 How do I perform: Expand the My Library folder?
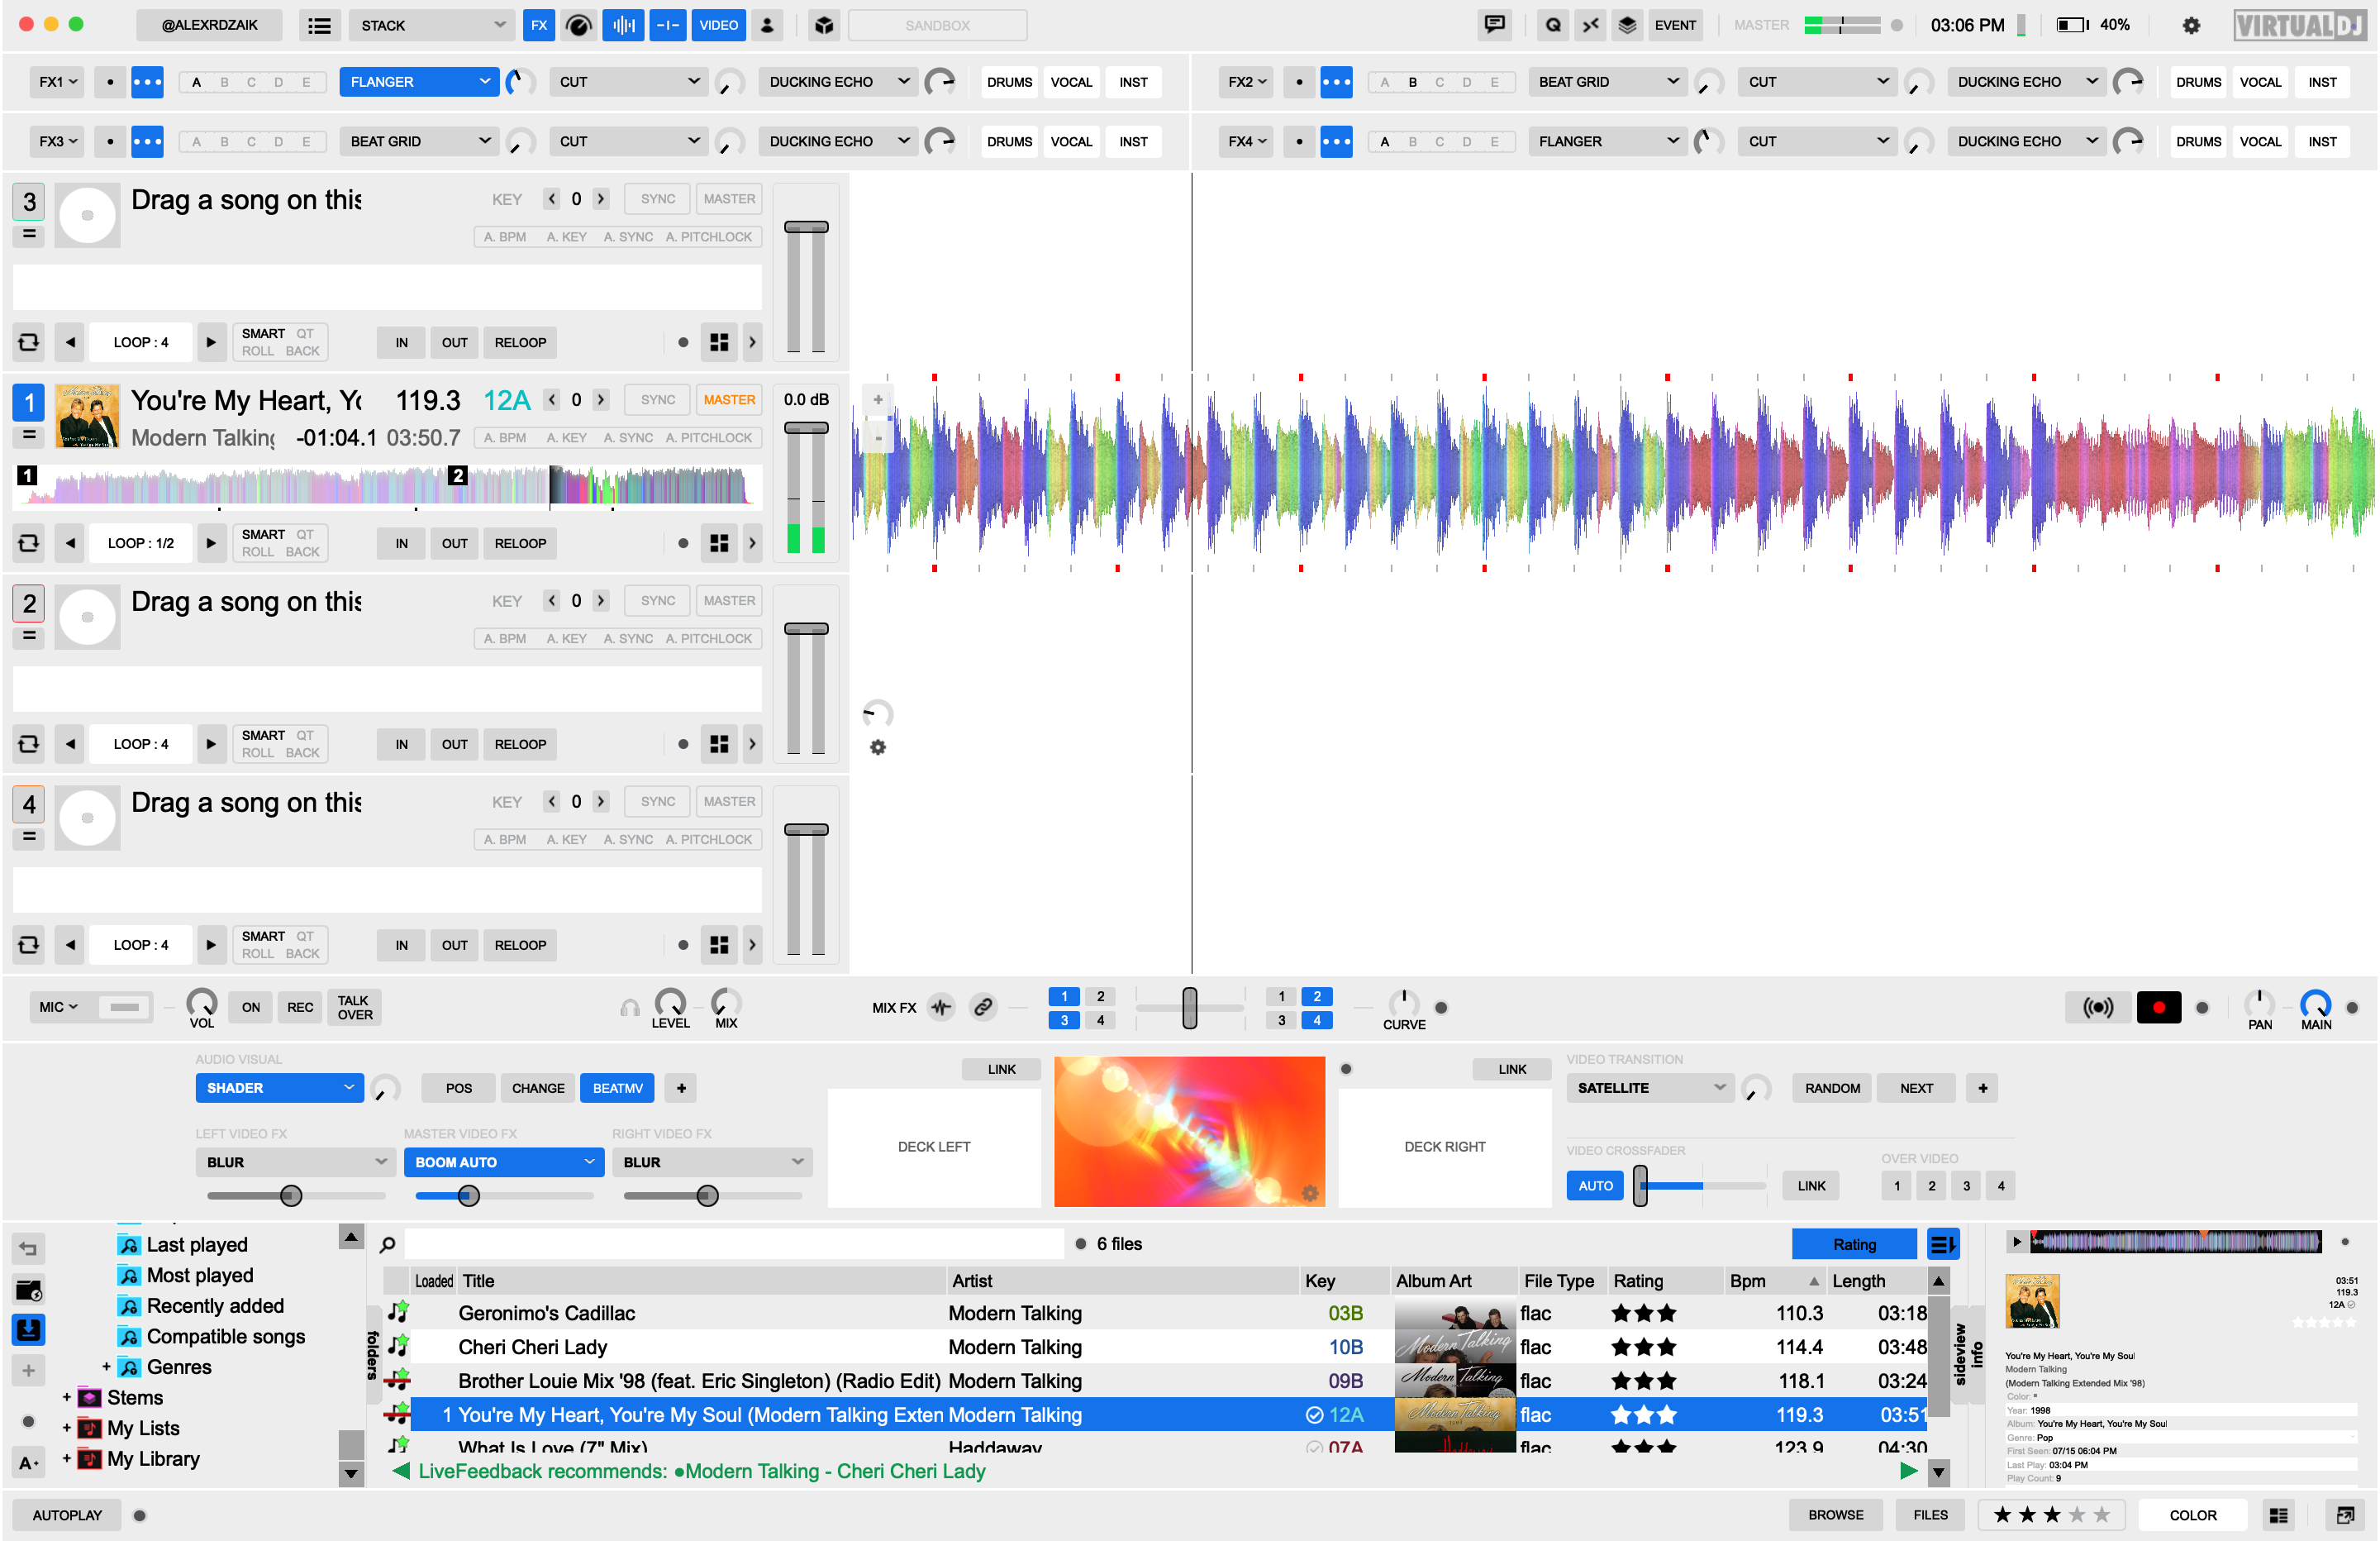(x=67, y=1459)
